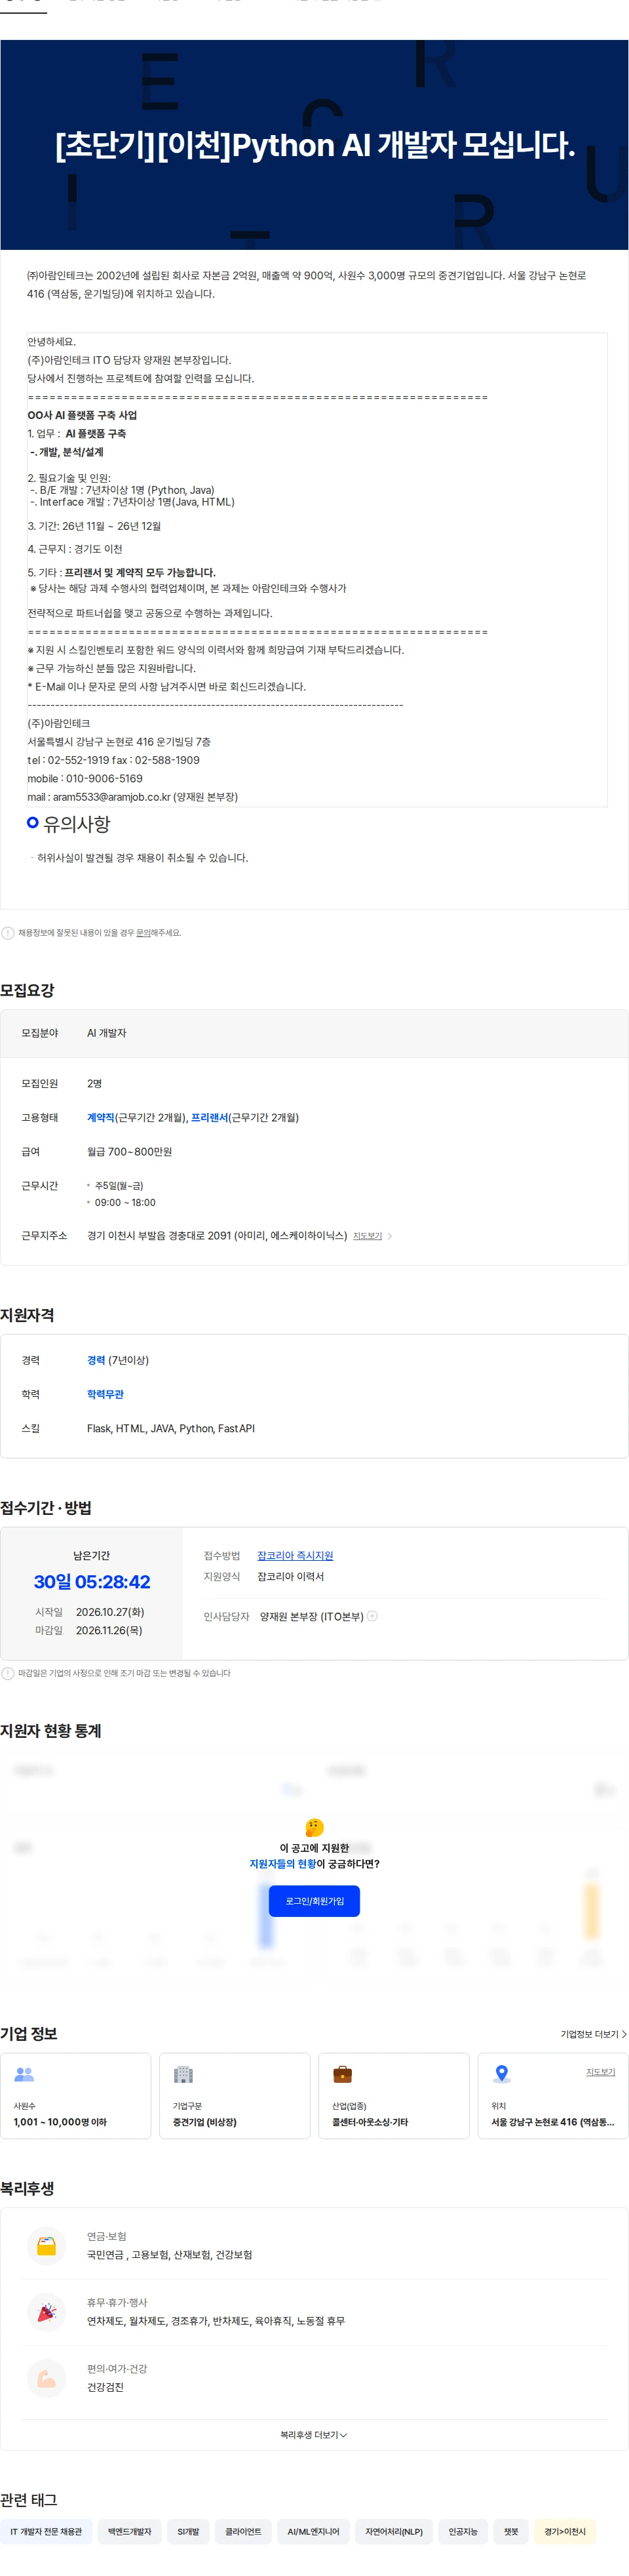This screenshot has width=629, height=2576.
Task: Click the 계약직 employment type text
Action: pos(101,1117)
